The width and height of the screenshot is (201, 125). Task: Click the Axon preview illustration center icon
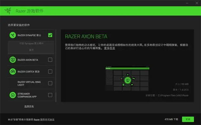pos(128,80)
